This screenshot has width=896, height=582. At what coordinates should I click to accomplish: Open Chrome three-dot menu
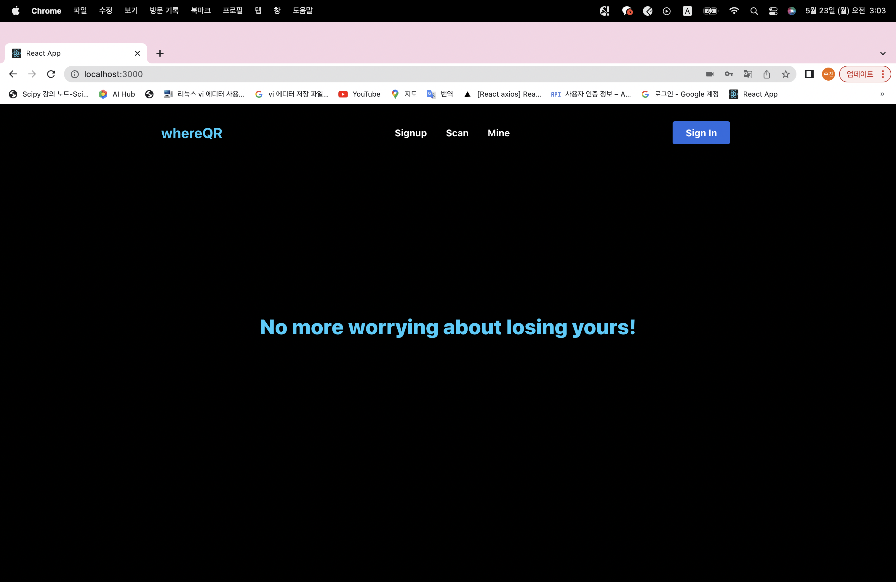882,74
